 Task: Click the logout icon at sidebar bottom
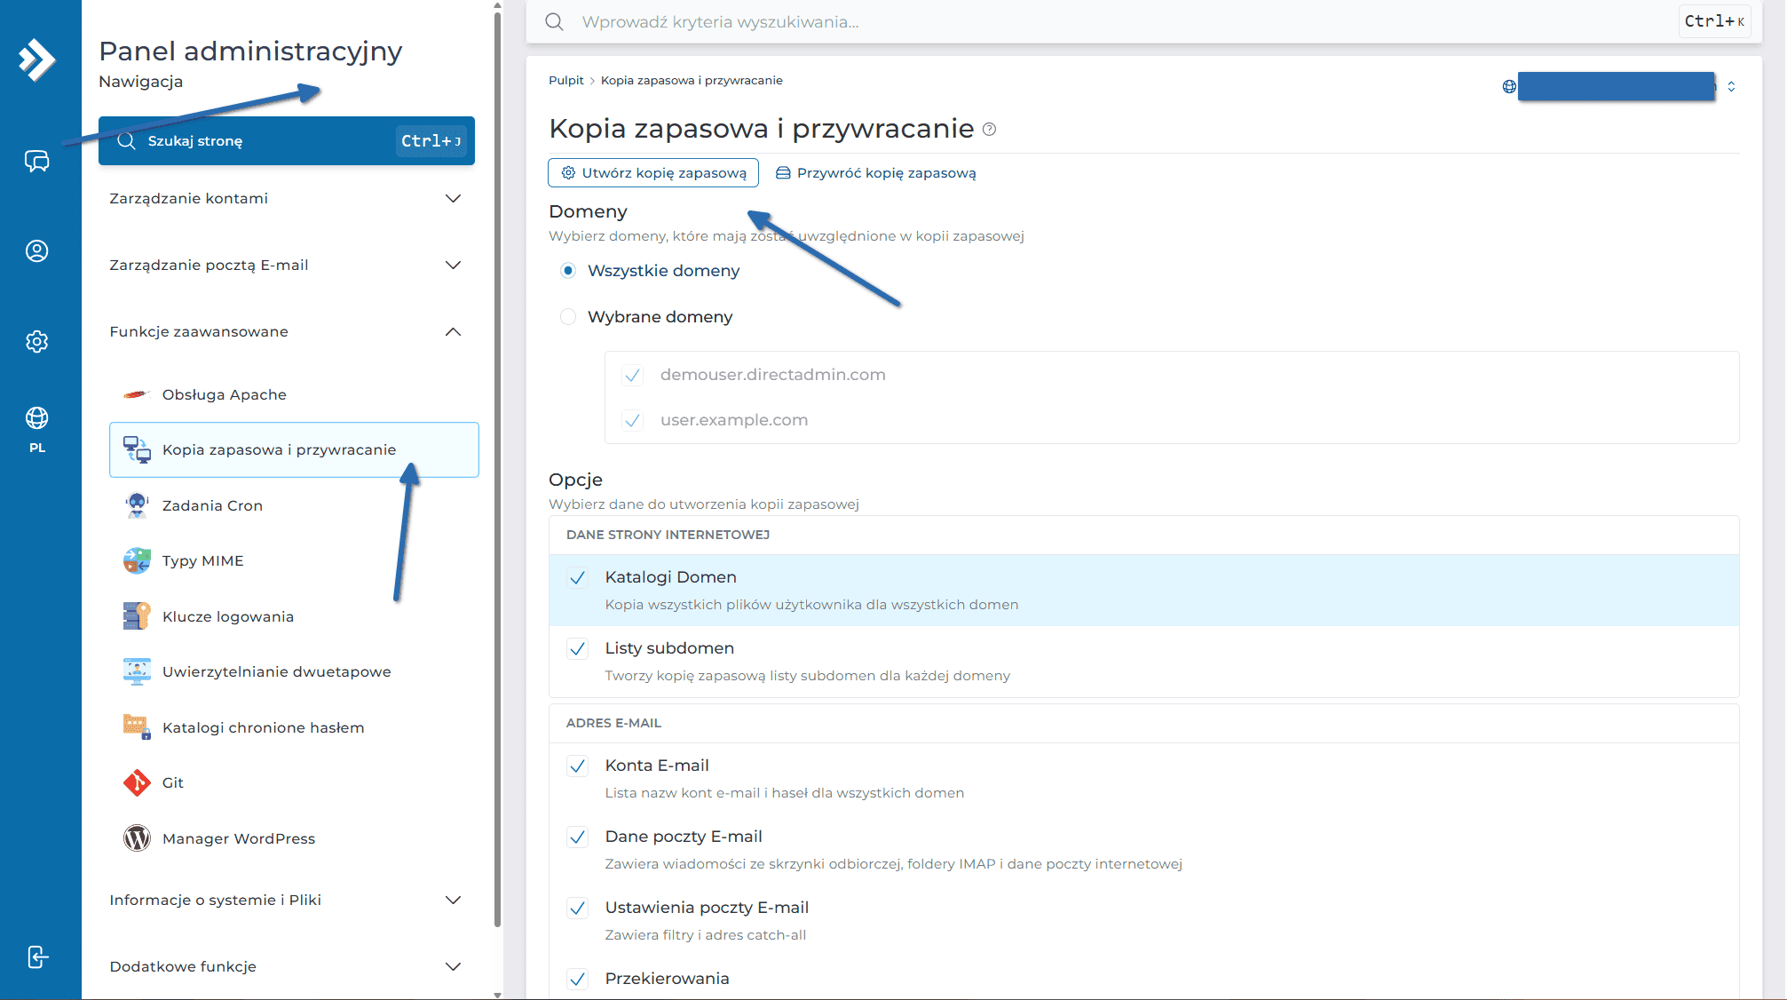[36, 956]
